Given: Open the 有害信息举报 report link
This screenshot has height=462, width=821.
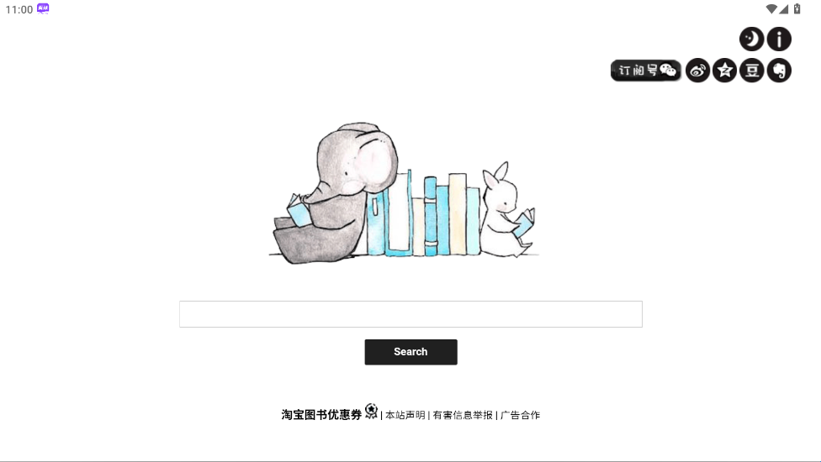Looking at the screenshot, I should tap(463, 416).
